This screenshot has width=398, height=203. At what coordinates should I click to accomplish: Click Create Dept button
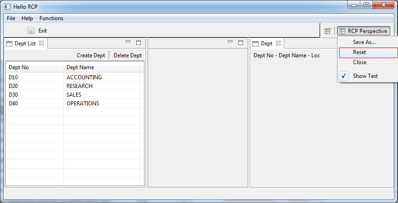point(91,55)
